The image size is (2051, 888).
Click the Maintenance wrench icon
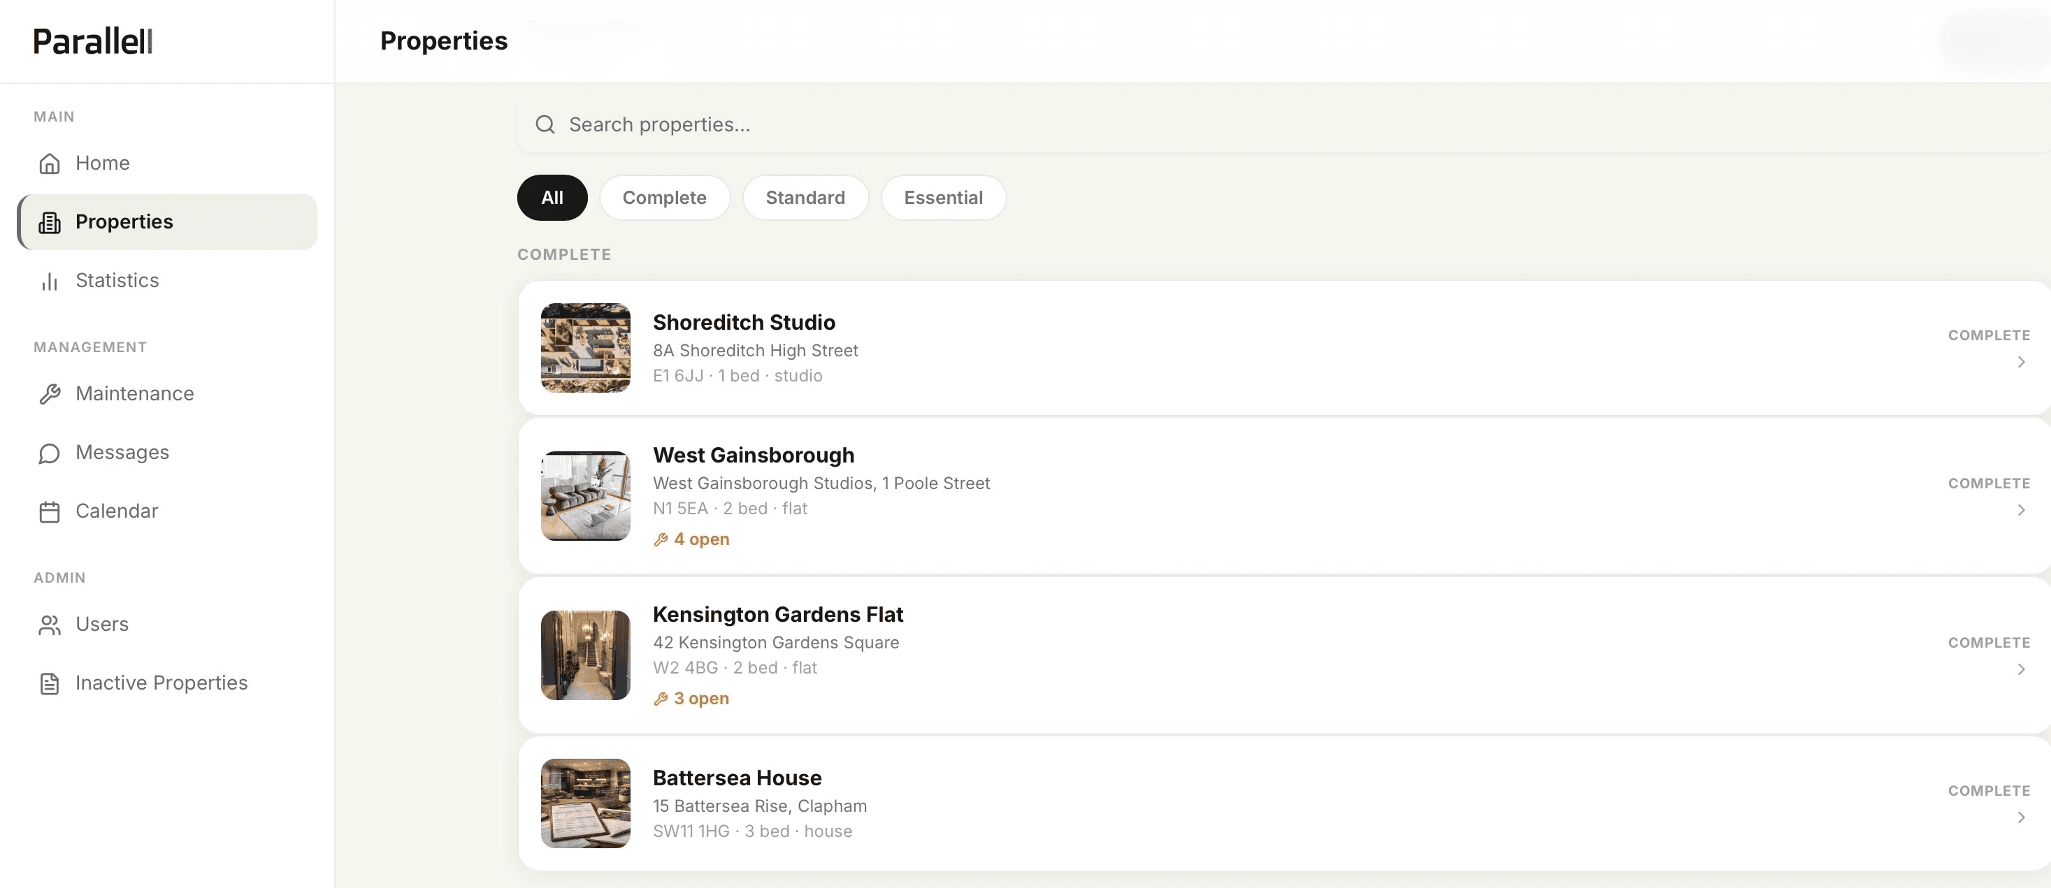tap(50, 393)
